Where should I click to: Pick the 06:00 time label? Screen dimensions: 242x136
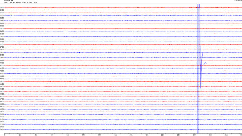click(x=2, y=39)
